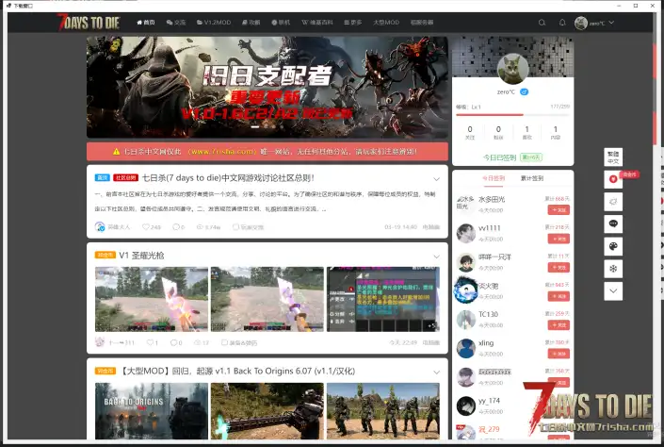The image size is (664, 447).
Task: Open the notification bell icon
Action: pyautogui.click(x=562, y=22)
